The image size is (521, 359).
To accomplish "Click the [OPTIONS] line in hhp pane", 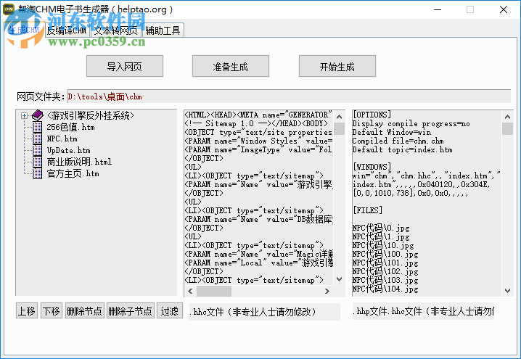I will point(372,115).
